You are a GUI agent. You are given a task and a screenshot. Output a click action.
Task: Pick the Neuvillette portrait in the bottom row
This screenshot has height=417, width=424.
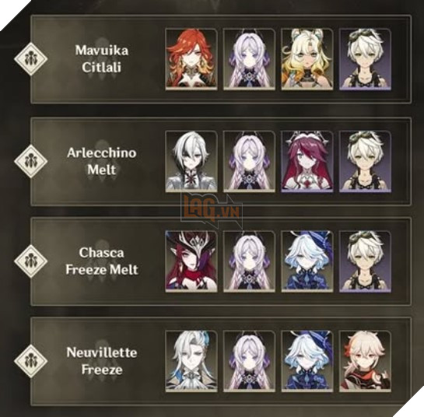191,361
